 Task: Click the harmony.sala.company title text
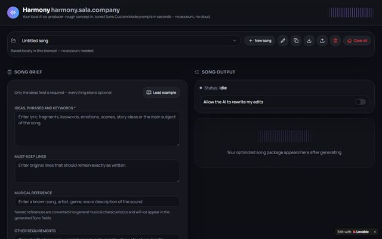coord(85,10)
